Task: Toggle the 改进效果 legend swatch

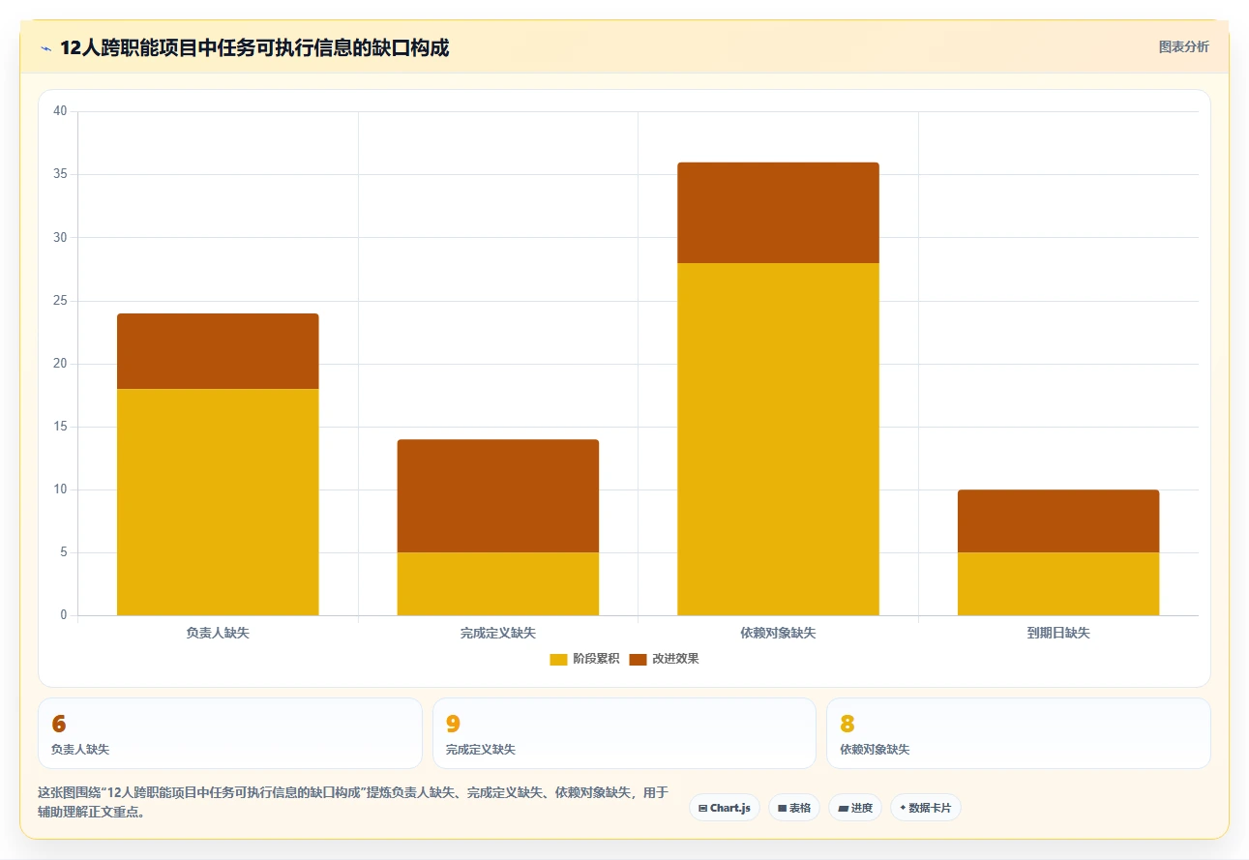Action: pyautogui.click(x=638, y=660)
